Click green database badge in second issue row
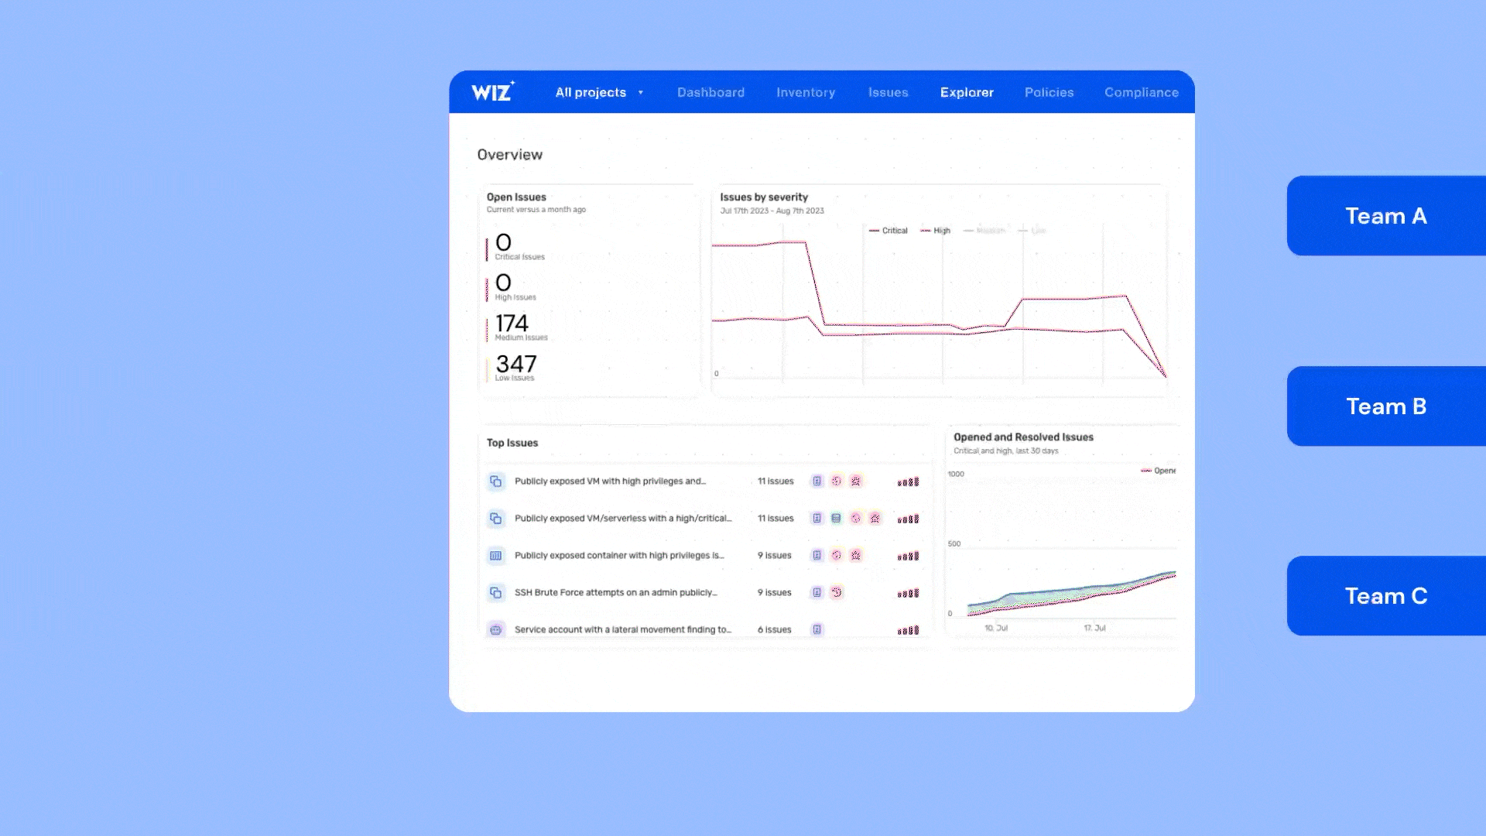 click(836, 519)
